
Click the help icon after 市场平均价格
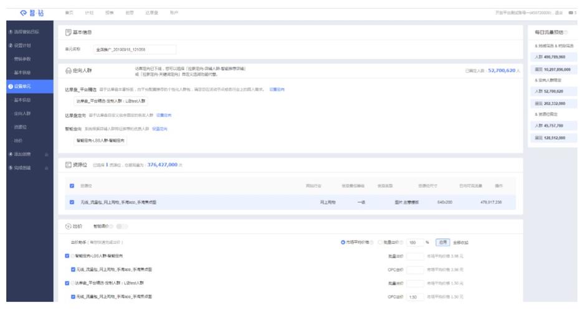372,243
